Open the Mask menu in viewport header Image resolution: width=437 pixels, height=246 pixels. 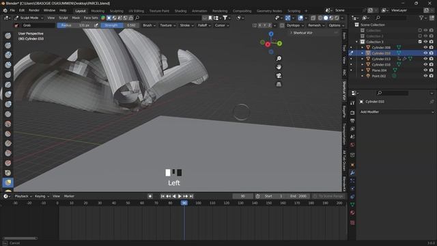76,18
